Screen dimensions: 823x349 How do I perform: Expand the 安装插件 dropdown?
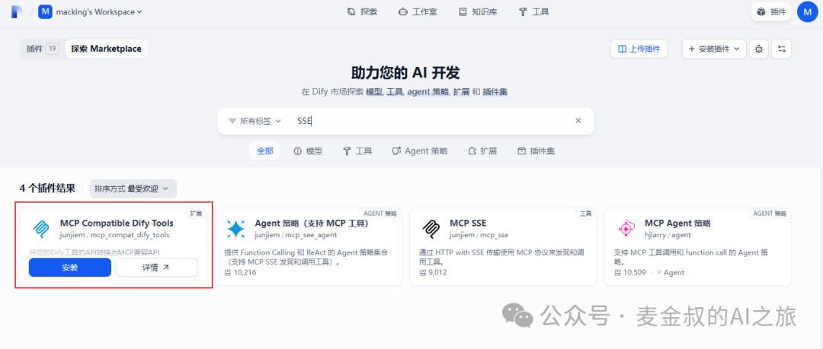pyautogui.click(x=714, y=49)
